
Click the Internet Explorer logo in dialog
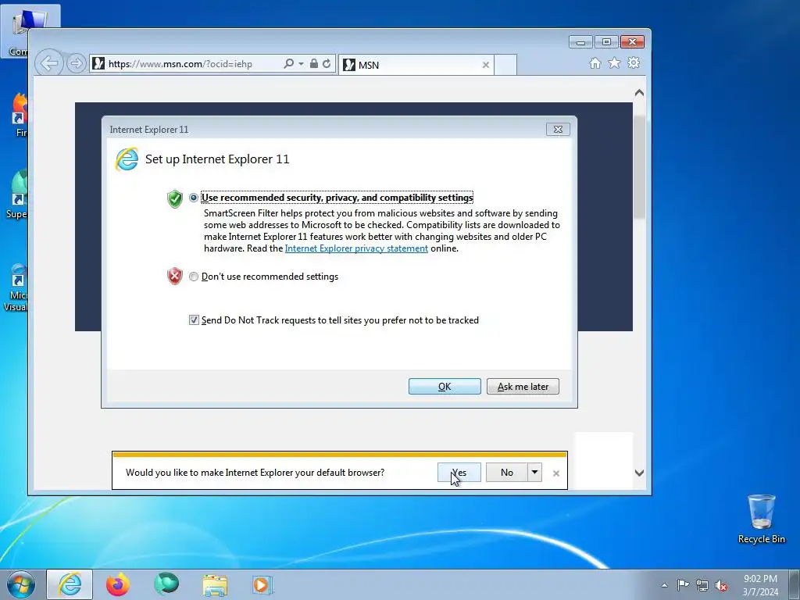(127, 159)
